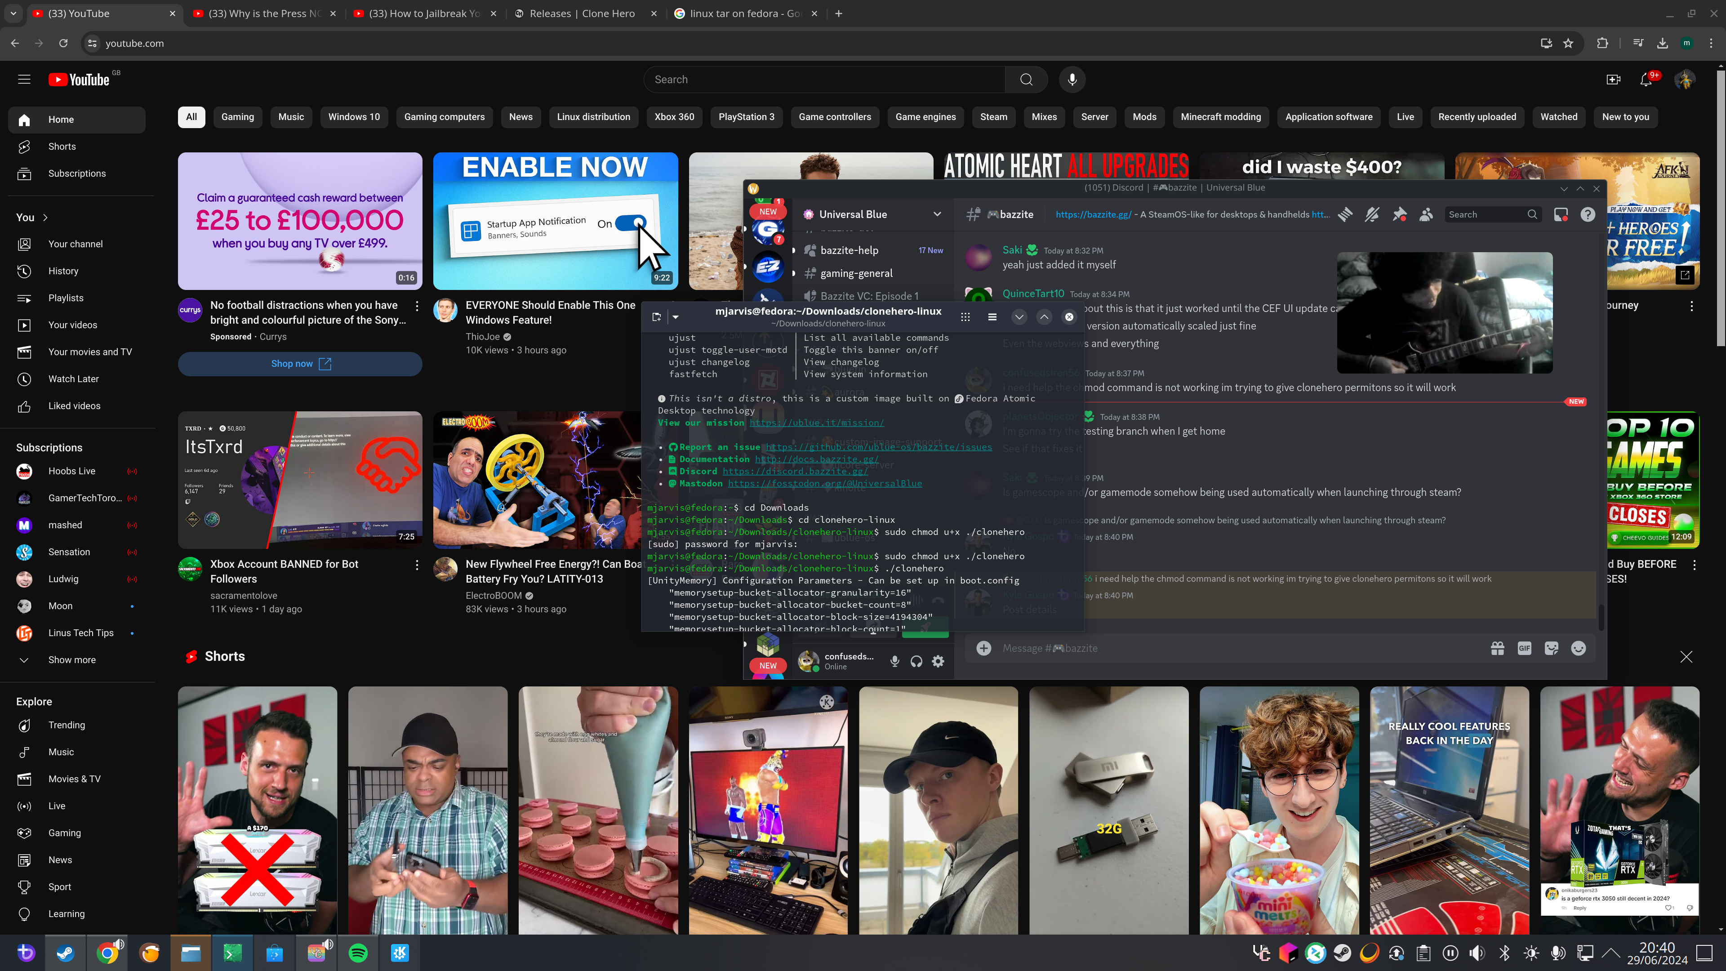Click the Shop now button

pyautogui.click(x=299, y=364)
